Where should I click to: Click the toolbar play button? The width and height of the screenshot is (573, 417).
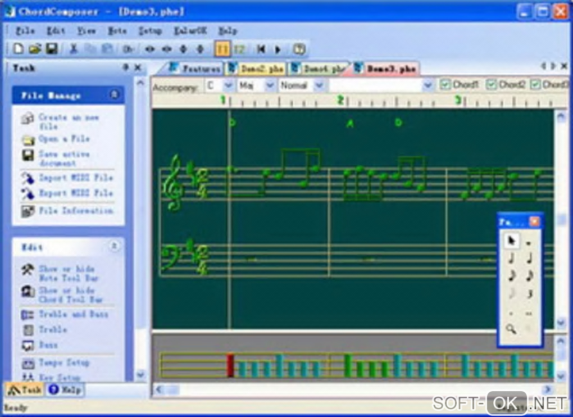coord(278,49)
